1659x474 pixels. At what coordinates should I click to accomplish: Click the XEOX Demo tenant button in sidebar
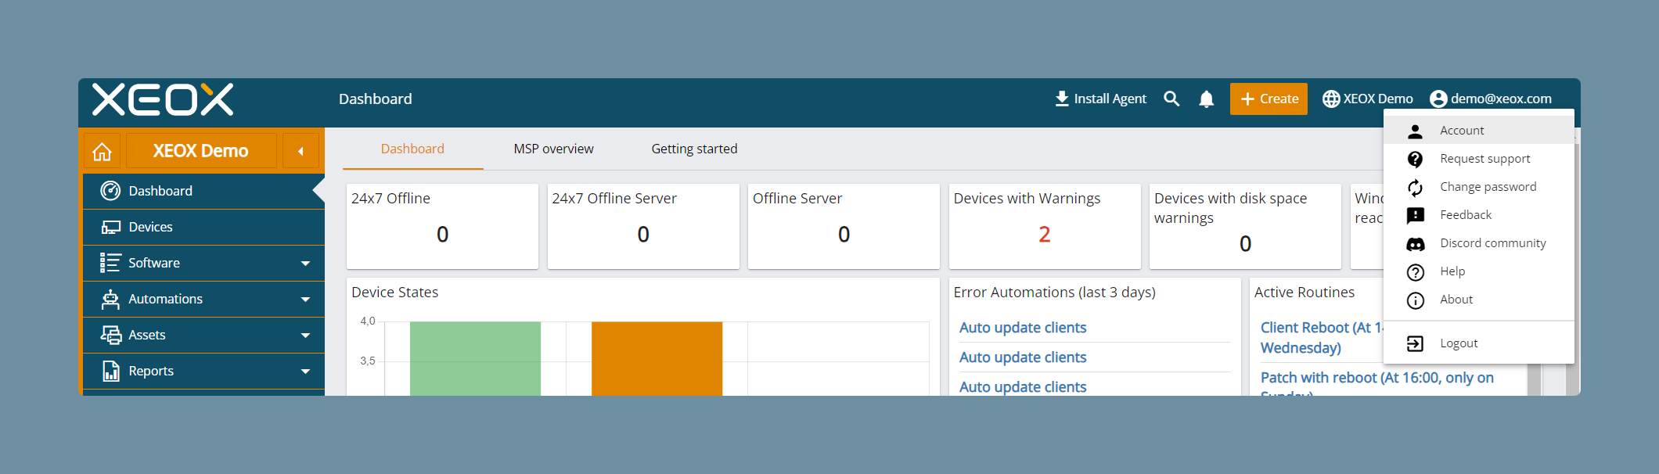coord(201,151)
